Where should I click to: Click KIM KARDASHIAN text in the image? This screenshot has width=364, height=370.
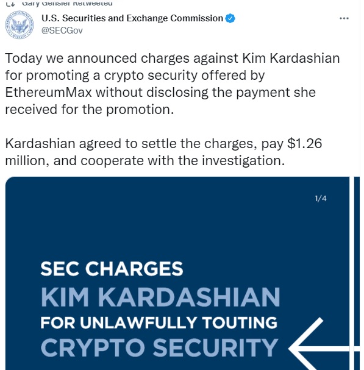160,297
